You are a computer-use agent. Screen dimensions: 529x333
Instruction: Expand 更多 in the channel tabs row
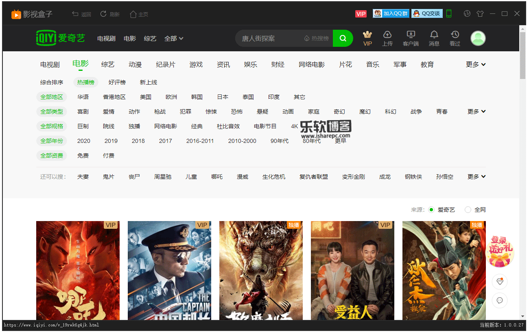click(x=476, y=64)
